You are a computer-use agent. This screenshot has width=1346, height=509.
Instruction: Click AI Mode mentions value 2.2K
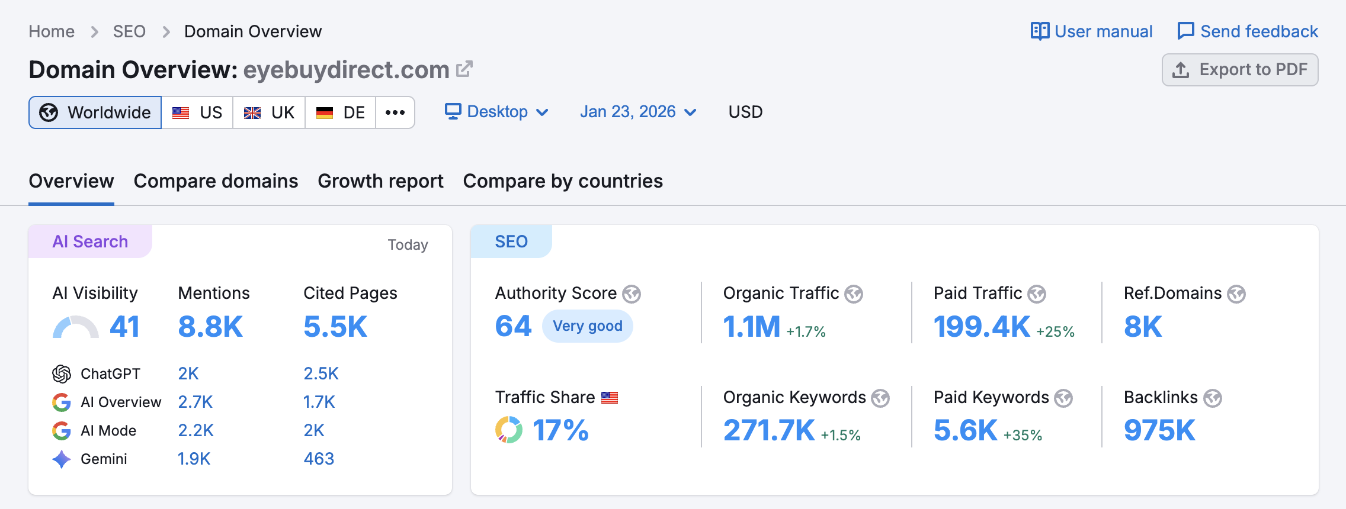(196, 430)
